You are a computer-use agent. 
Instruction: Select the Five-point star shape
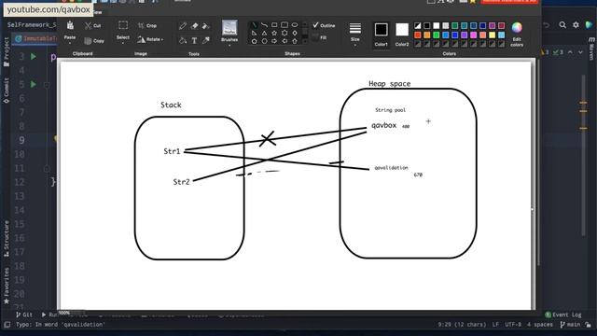274,34
